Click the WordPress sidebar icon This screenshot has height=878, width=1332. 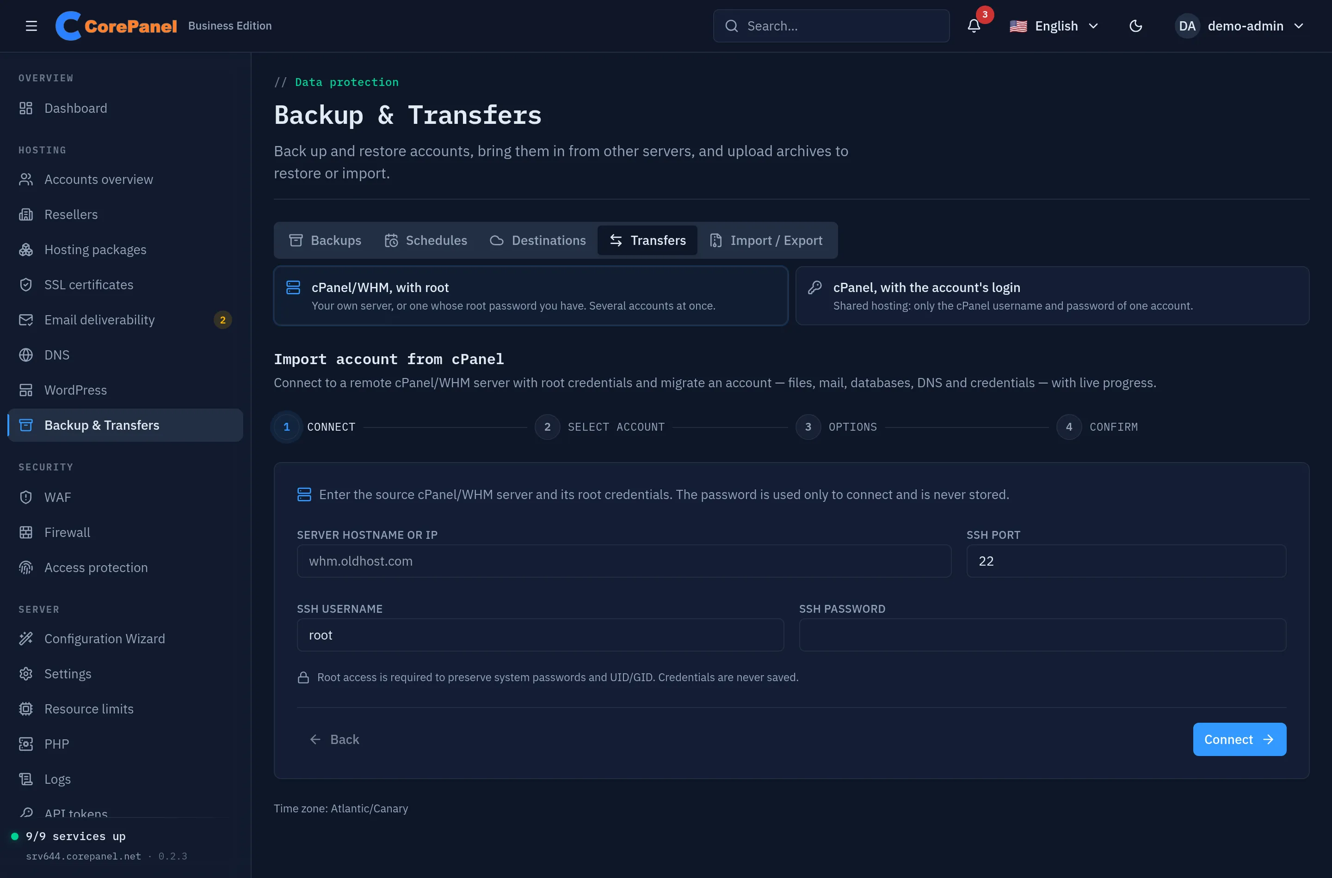26,390
